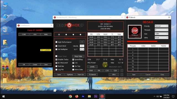Click the STOP TS Bench icon
This screenshot has height=99, width=177.
(135, 32)
